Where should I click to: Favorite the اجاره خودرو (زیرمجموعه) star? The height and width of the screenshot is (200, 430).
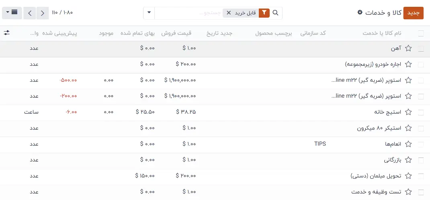408,64
